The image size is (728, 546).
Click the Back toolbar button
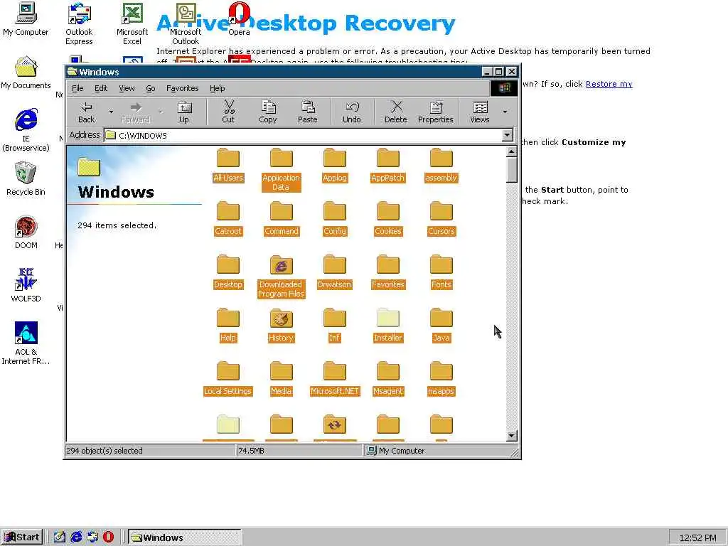point(86,112)
